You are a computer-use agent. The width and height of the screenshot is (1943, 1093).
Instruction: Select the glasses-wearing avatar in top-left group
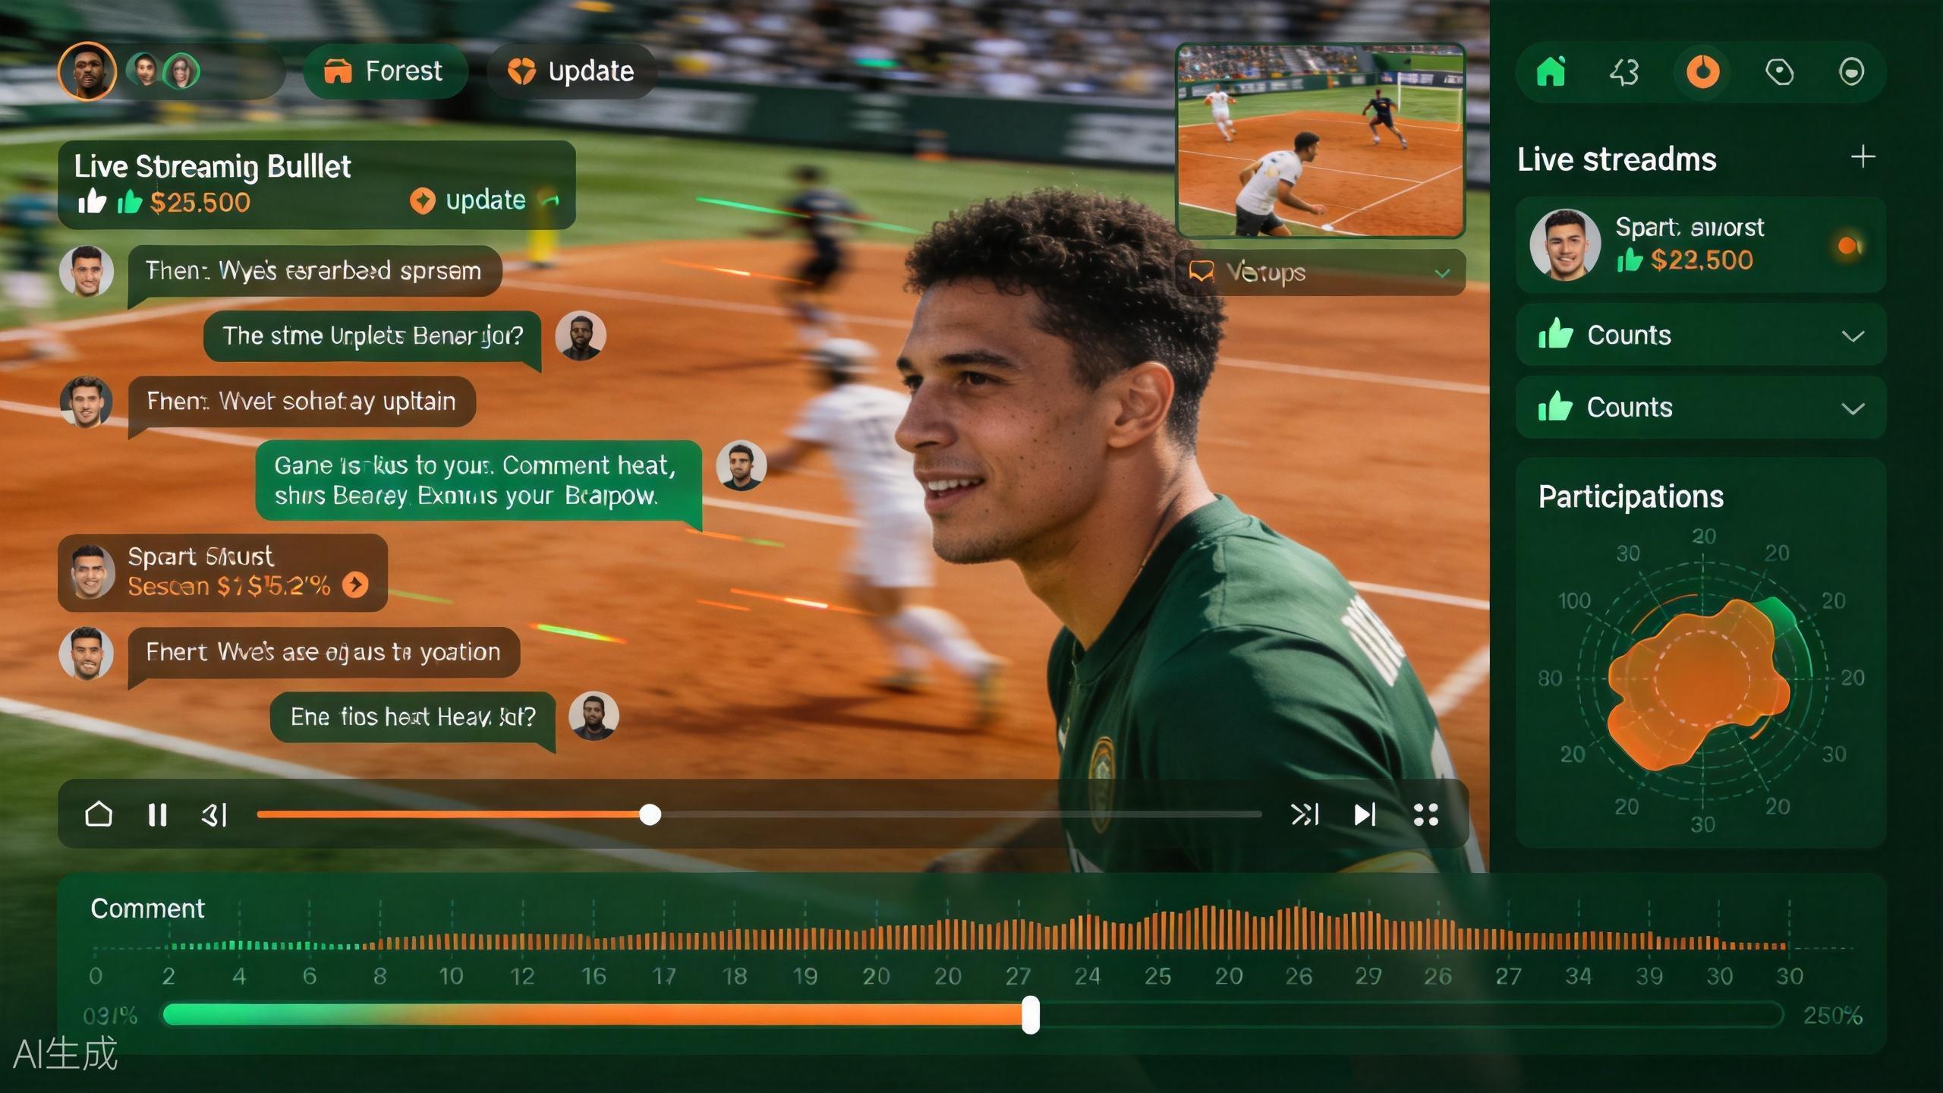[x=181, y=71]
